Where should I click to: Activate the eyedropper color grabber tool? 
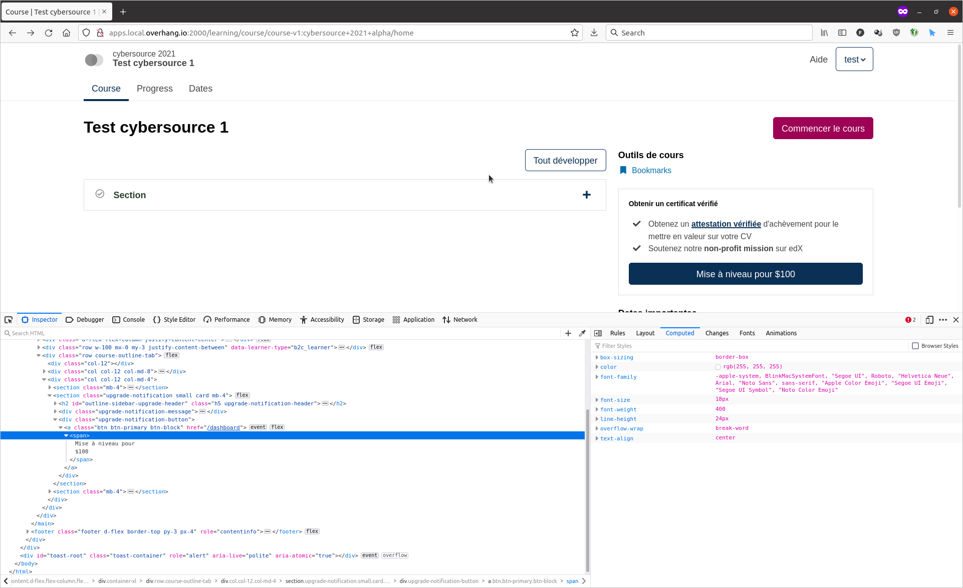click(x=582, y=333)
